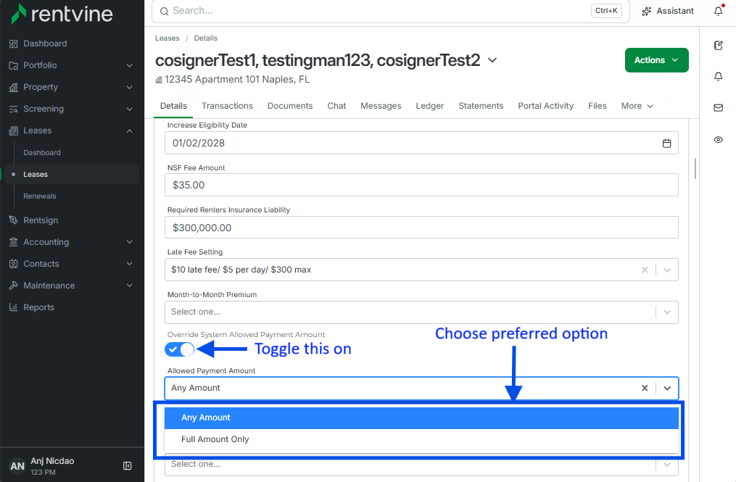The height and width of the screenshot is (482, 736).
Task: Click the Ctrl+K shortcut badge
Action: [x=606, y=11]
